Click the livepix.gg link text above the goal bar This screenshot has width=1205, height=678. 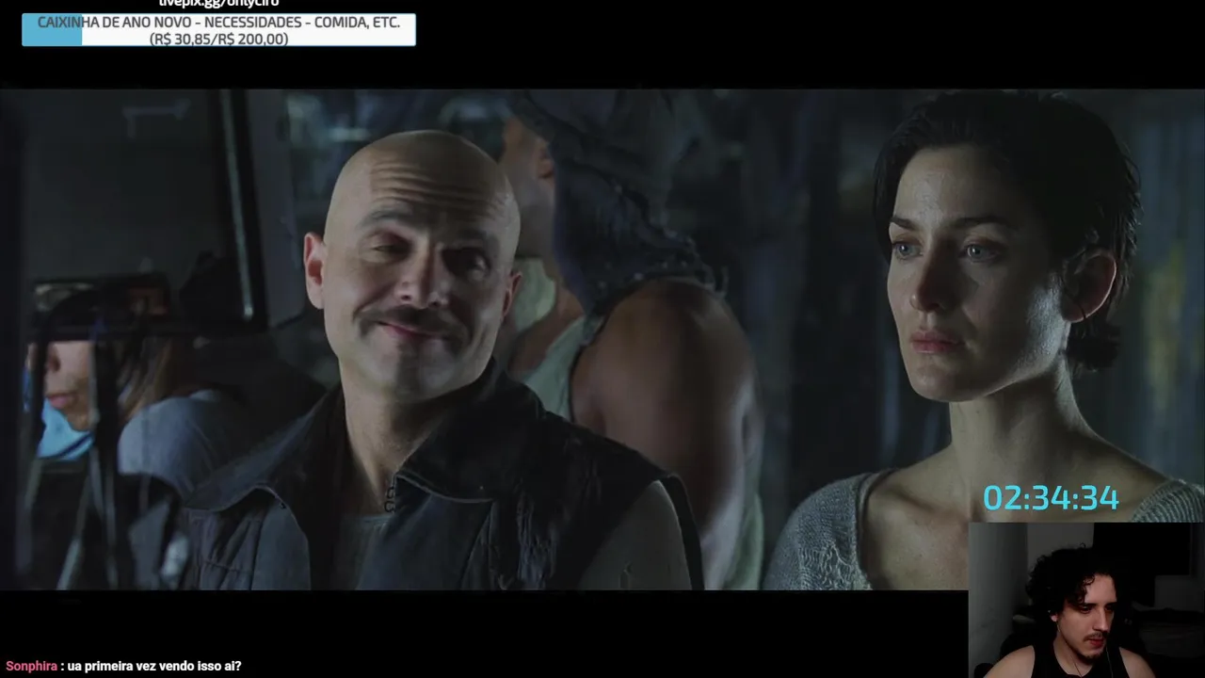(x=218, y=4)
